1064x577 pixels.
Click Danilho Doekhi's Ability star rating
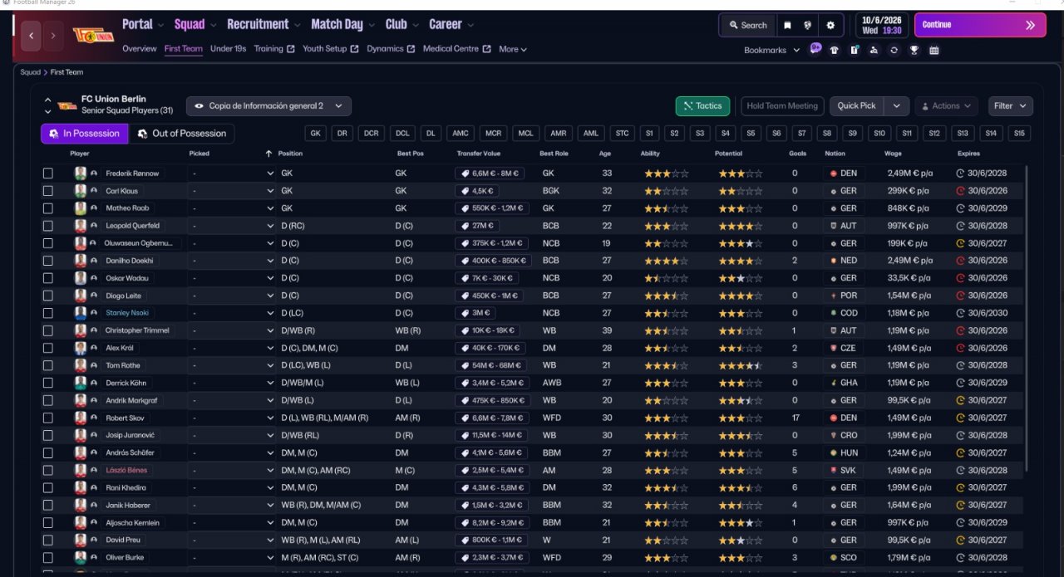[x=665, y=261]
